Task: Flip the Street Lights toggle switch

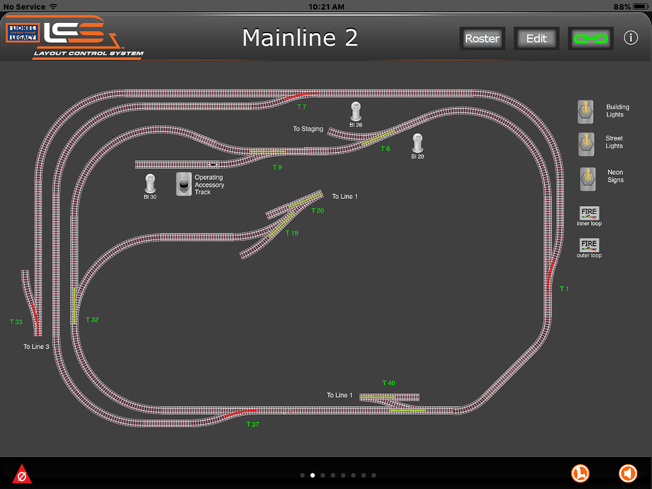Action: (586, 143)
